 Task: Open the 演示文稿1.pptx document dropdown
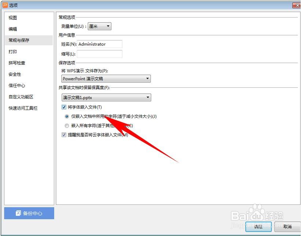tap(106, 97)
